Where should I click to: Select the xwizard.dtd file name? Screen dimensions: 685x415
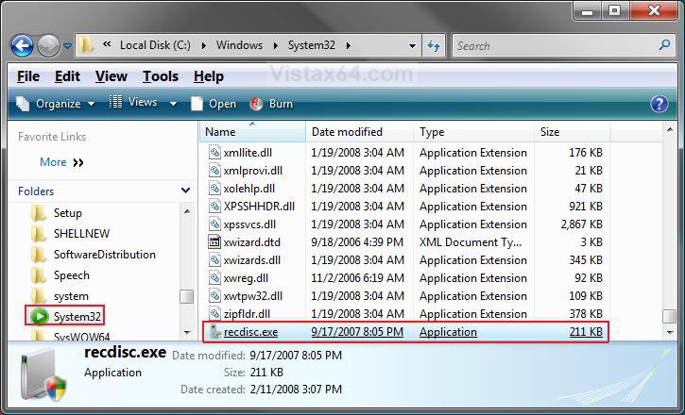point(252,242)
